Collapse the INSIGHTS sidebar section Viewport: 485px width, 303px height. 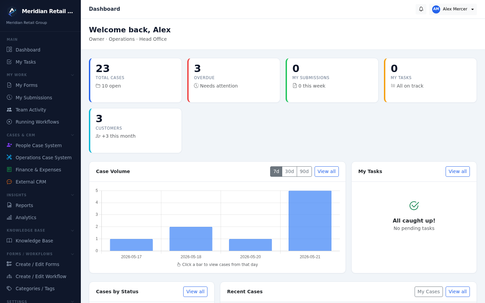pos(72,195)
